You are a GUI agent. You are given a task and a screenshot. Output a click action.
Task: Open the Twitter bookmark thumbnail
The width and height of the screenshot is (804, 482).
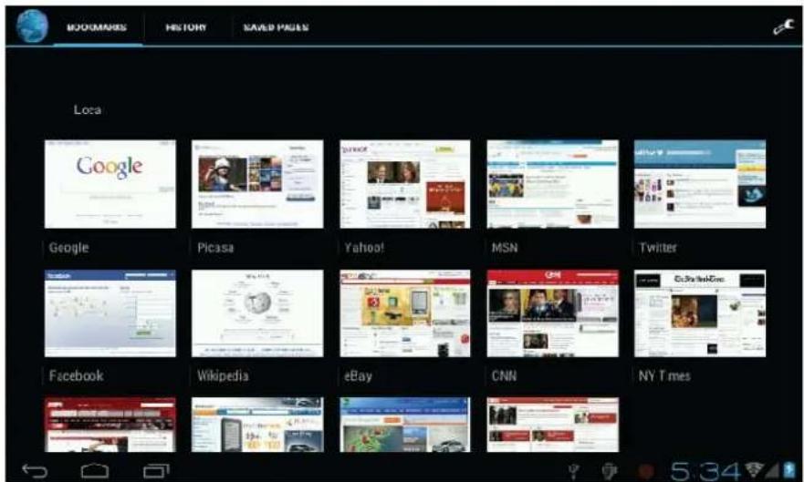point(700,184)
